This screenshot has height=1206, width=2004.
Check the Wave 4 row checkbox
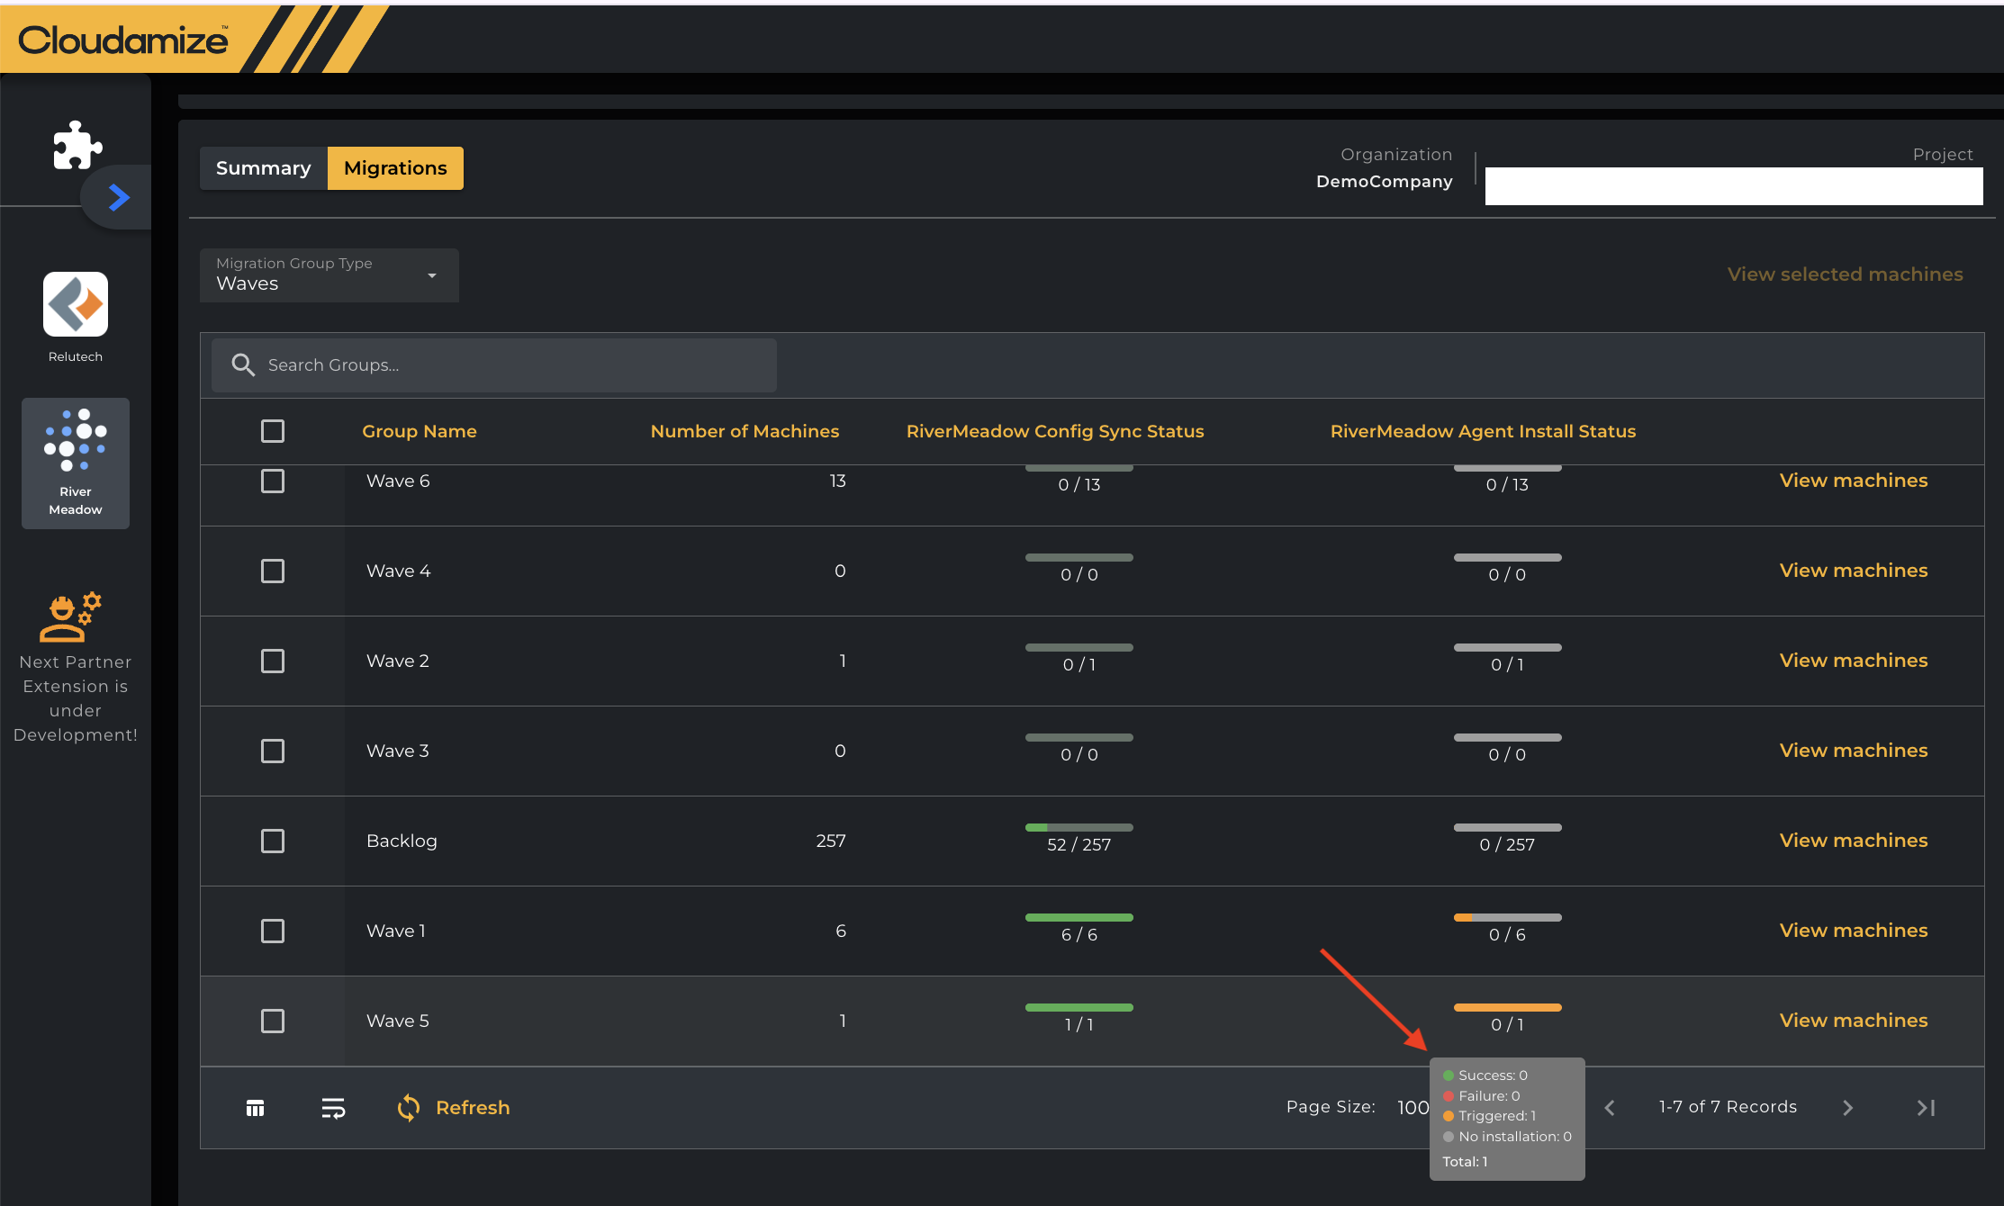click(273, 571)
